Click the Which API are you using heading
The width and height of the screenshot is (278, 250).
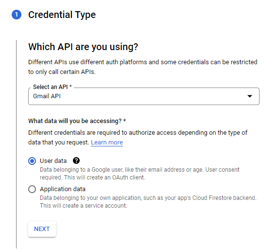(x=83, y=47)
